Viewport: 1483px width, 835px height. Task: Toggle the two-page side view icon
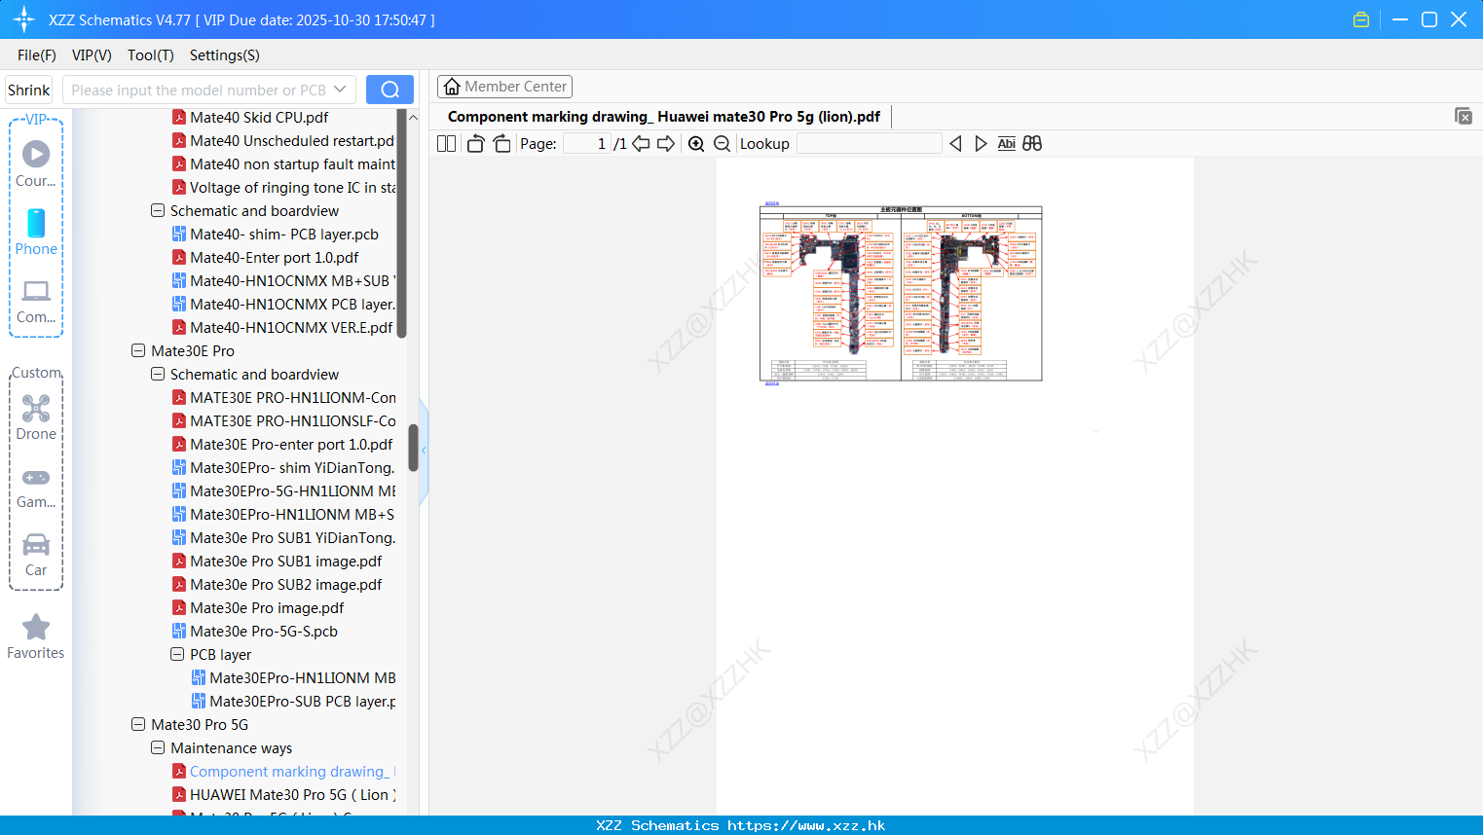(446, 143)
